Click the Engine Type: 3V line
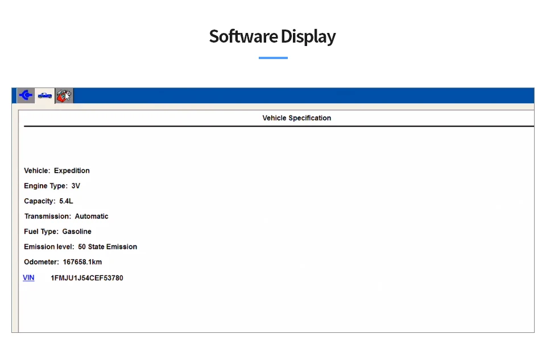The width and height of the screenshot is (546, 338). click(x=52, y=186)
